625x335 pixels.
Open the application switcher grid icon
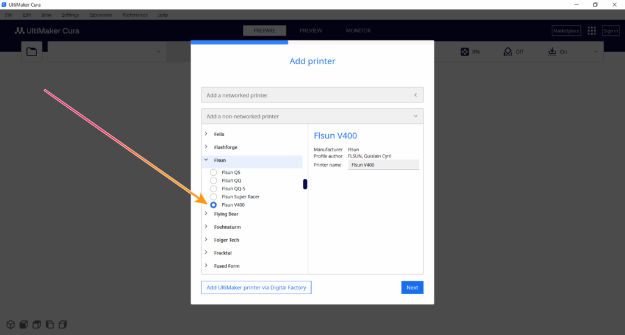pos(591,31)
